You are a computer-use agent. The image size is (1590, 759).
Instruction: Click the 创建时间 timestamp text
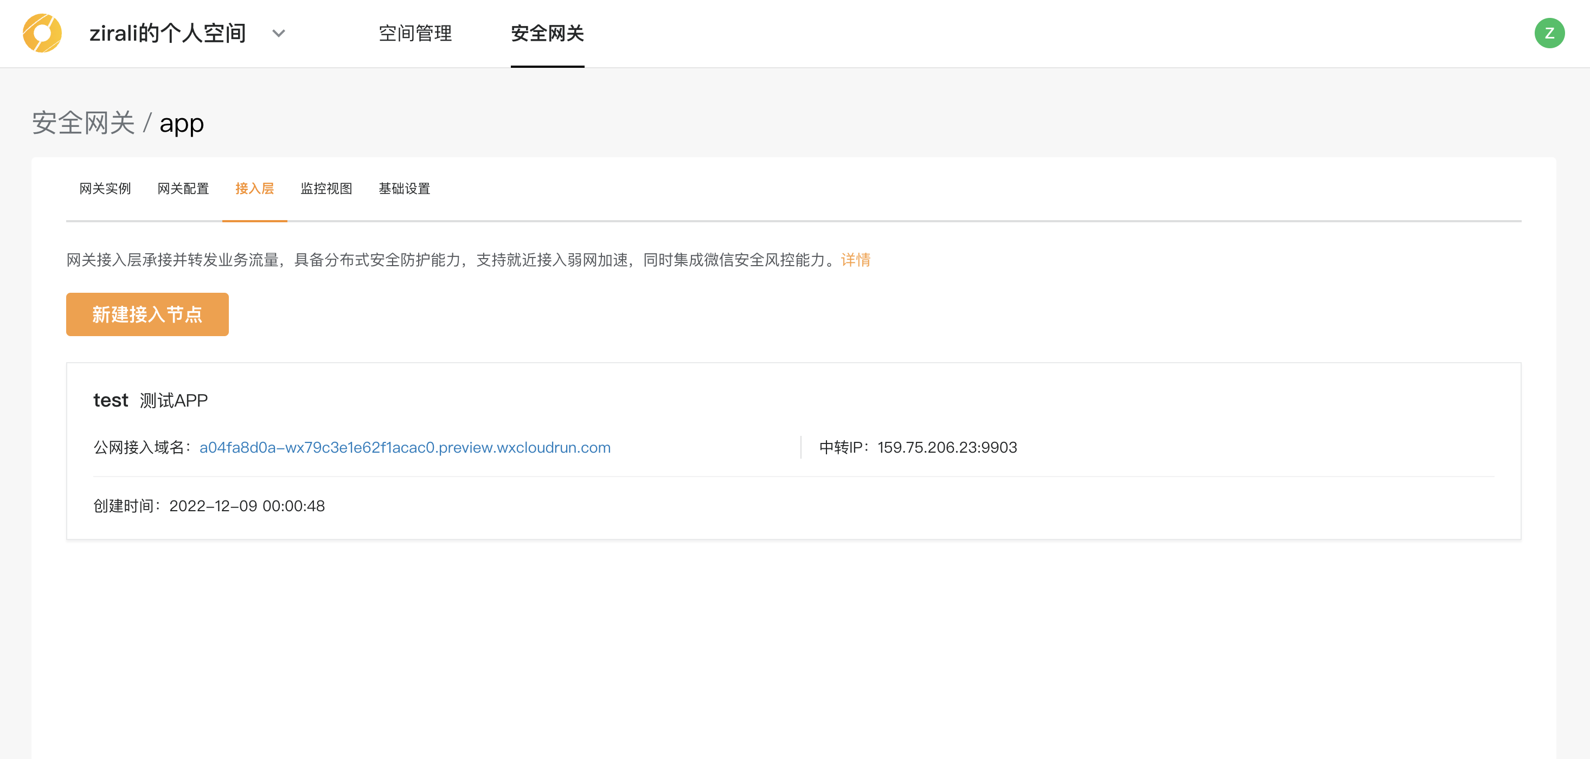[246, 506]
